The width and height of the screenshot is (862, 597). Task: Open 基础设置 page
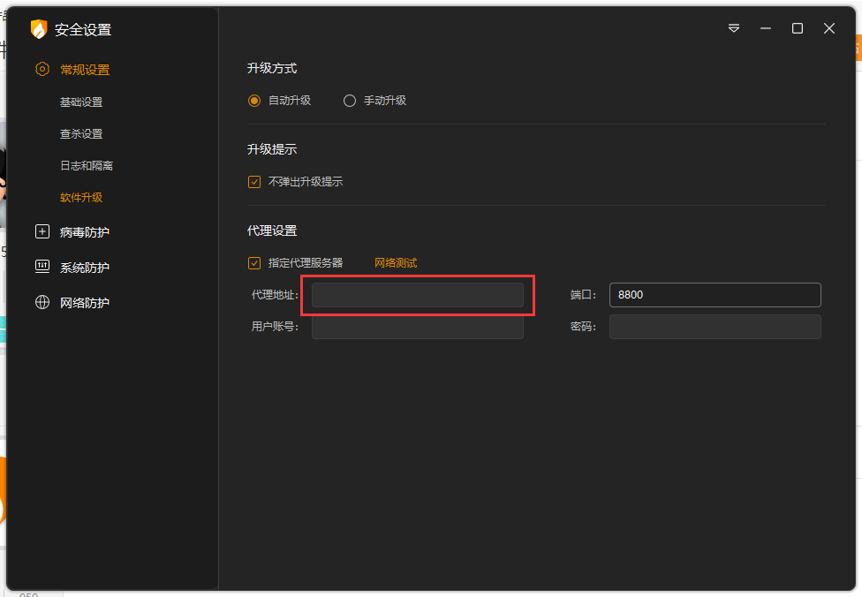click(81, 102)
